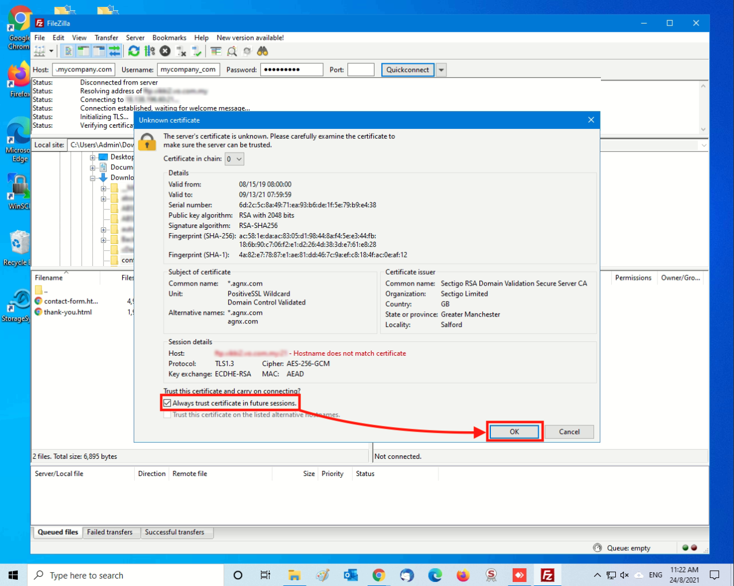Switch to the Failed transfers tab
The width and height of the screenshot is (734, 586).
click(109, 532)
